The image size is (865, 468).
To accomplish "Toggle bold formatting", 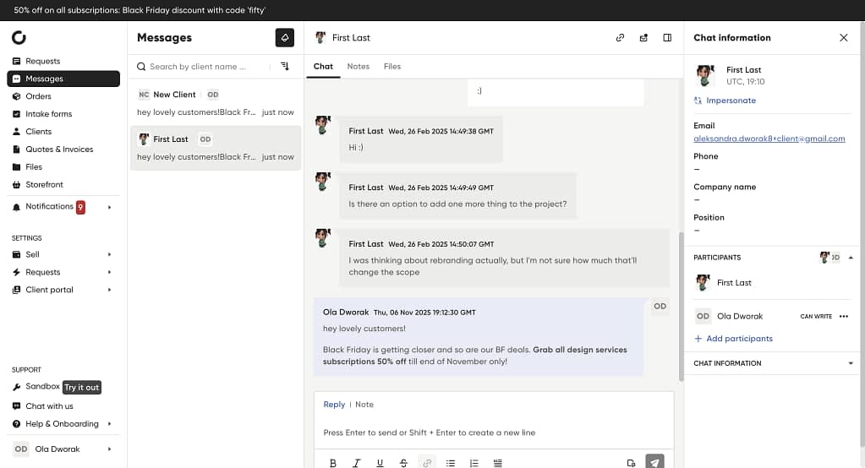I will tap(332, 463).
